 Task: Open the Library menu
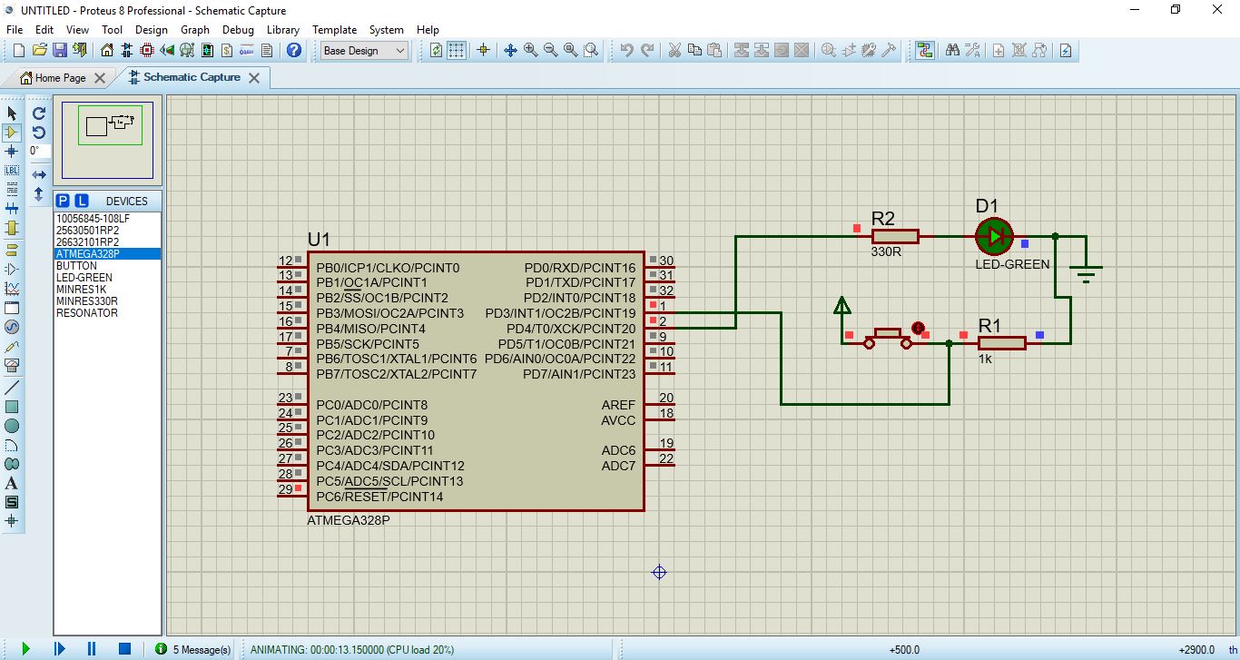click(282, 30)
